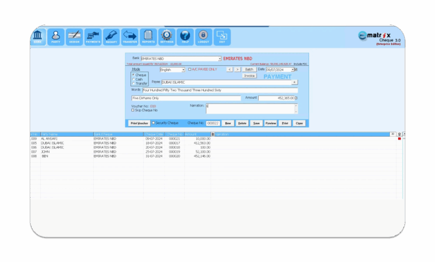Open the Settings gear icon
Viewport: 435px width, 262px height.
pyautogui.click(x=167, y=37)
